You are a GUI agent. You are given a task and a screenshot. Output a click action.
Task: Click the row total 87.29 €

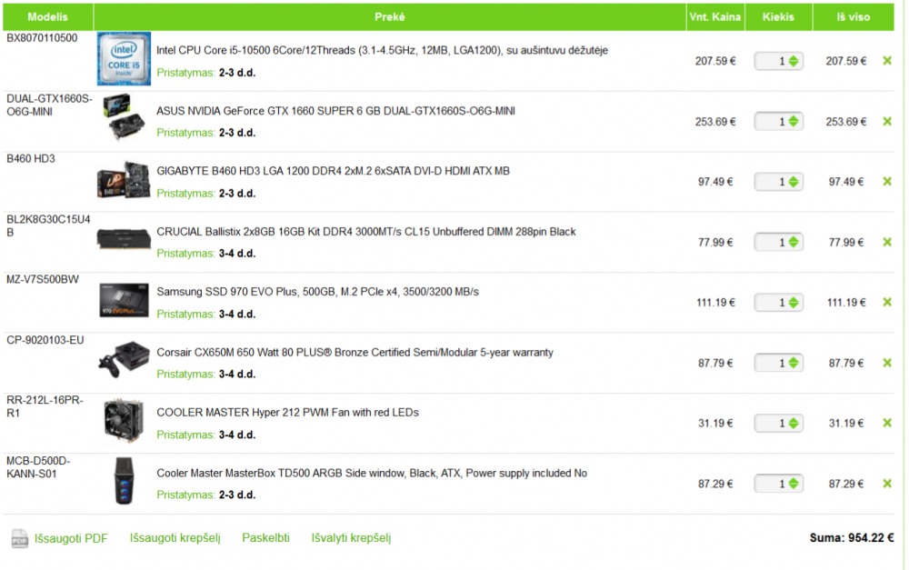(x=845, y=484)
